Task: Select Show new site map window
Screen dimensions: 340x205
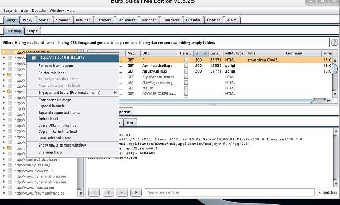Action: click(x=73, y=145)
